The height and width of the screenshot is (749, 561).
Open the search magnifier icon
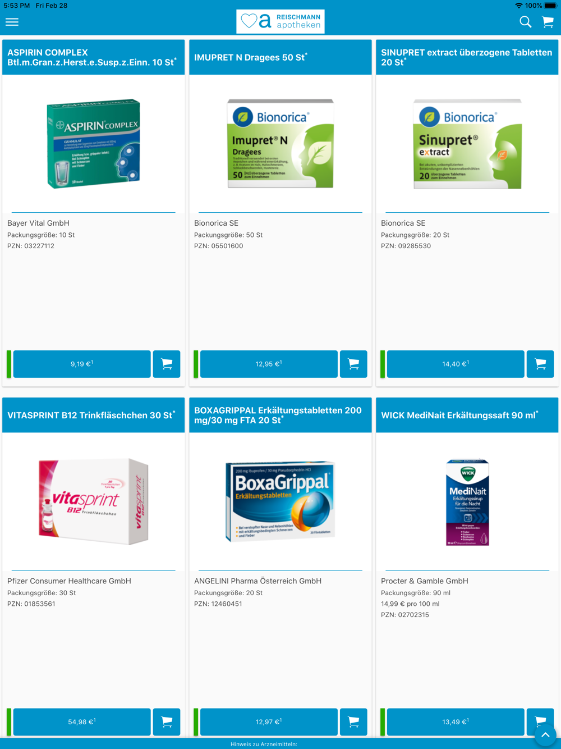click(x=525, y=22)
